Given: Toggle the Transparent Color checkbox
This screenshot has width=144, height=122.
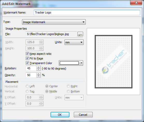Looking at the screenshot, I should [27, 63].
